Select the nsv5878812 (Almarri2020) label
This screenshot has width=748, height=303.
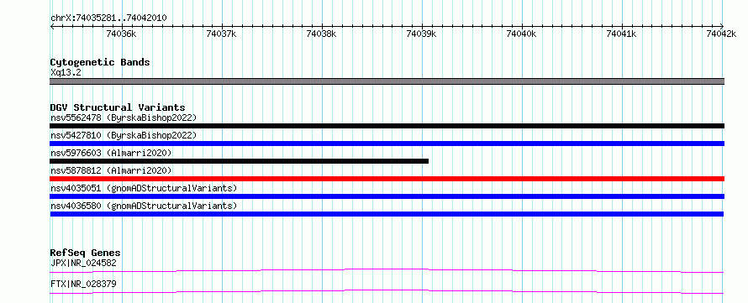pyautogui.click(x=111, y=170)
